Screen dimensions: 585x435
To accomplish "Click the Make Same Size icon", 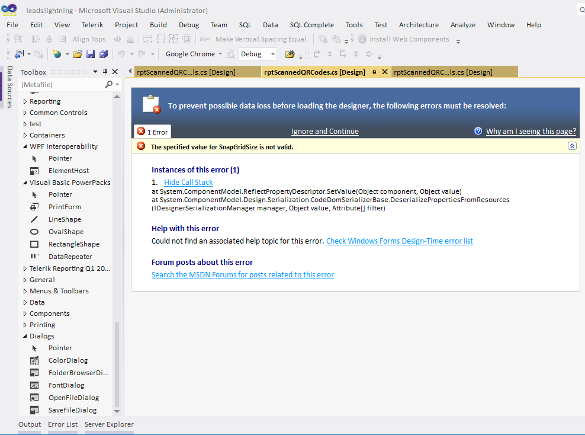I will pyautogui.click(x=173, y=39).
